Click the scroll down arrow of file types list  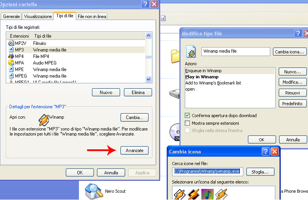pos(149,79)
